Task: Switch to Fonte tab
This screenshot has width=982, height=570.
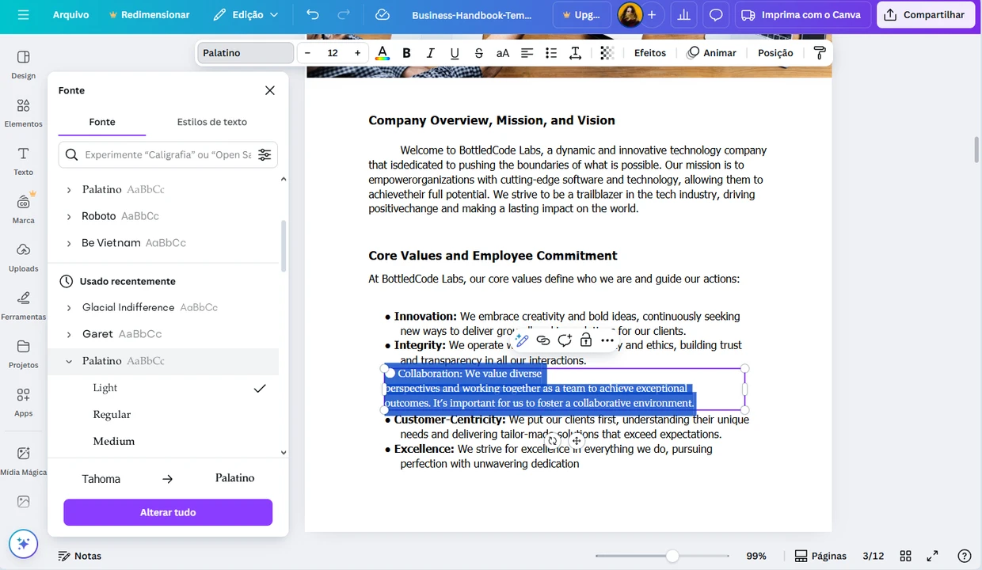Action: pyautogui.click(x=102, y=122)
